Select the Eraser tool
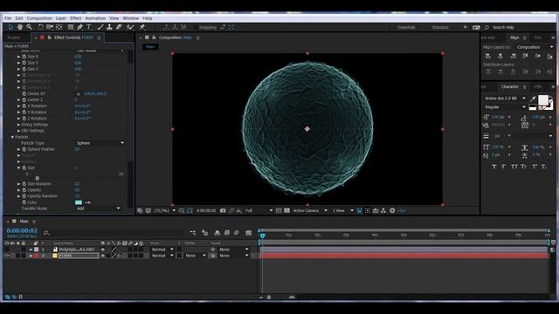The width and height of the screenshot is (559, 314). 119,27
